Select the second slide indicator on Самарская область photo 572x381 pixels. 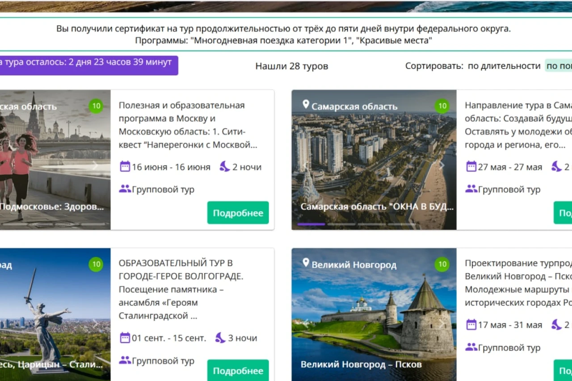click(x=341, y=224)
